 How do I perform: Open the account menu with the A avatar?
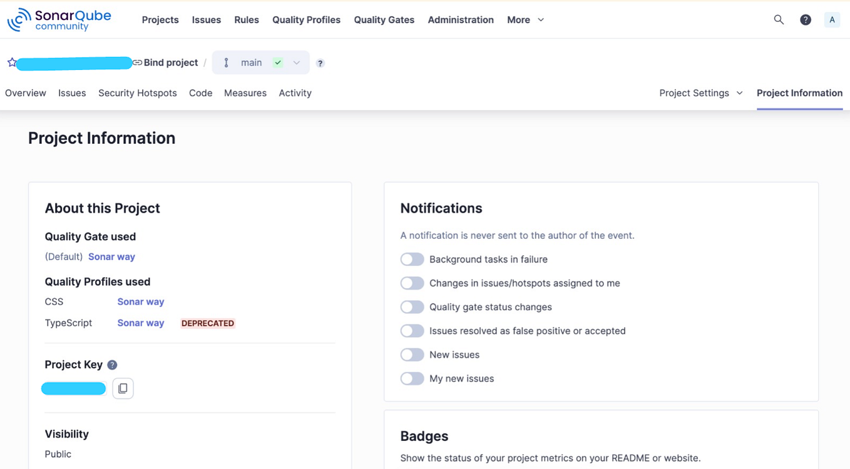coord(832,19)
